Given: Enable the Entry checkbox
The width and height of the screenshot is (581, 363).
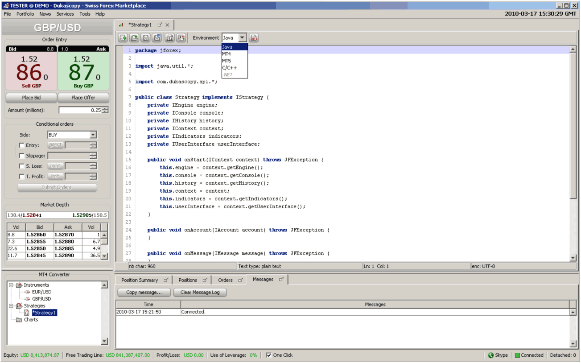Looking at the screenshot, I should (22, 145).
